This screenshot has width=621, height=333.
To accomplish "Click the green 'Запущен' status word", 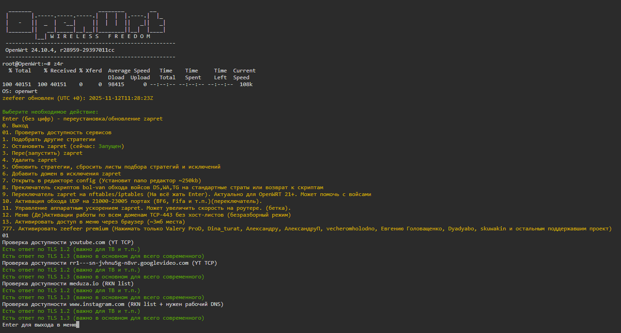I will (110, 146).
